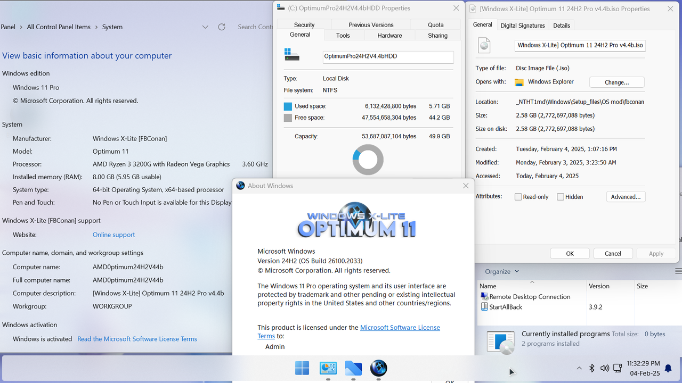Click the drive name input field showing OptimumPro24H2V4.4bHDD

pyautogui.click(x=388, y=57)
